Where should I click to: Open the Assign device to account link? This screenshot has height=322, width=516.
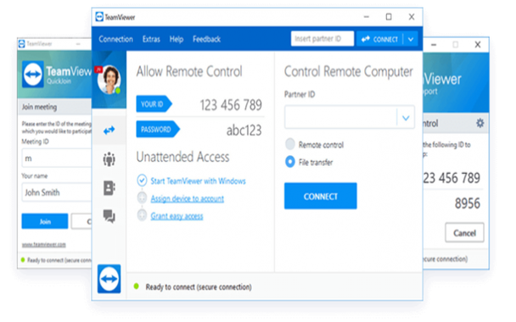[x=188, y=198]
